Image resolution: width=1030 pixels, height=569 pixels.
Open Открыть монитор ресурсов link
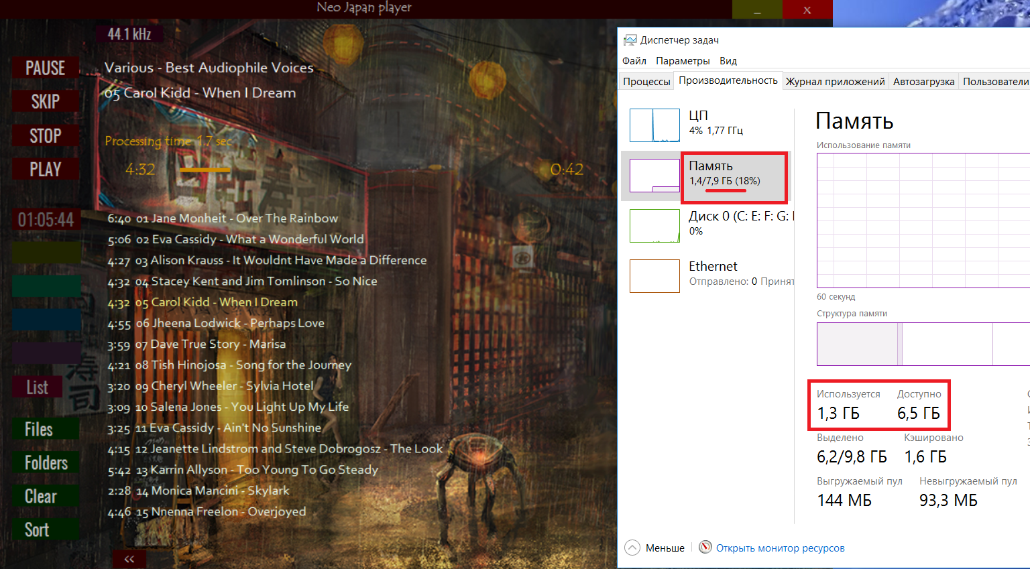click(x=781, y=548)
